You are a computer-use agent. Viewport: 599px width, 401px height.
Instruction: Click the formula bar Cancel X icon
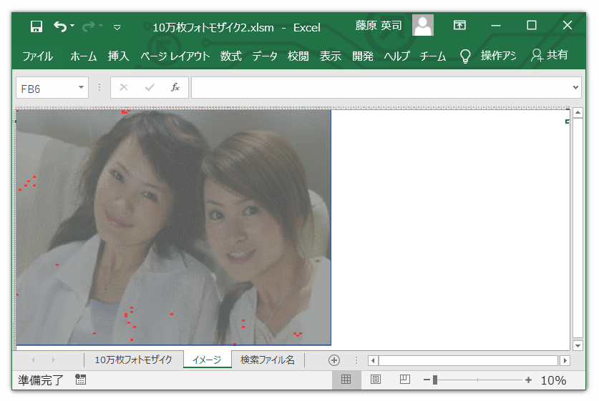pyautogui.click(x=123, y=87)
